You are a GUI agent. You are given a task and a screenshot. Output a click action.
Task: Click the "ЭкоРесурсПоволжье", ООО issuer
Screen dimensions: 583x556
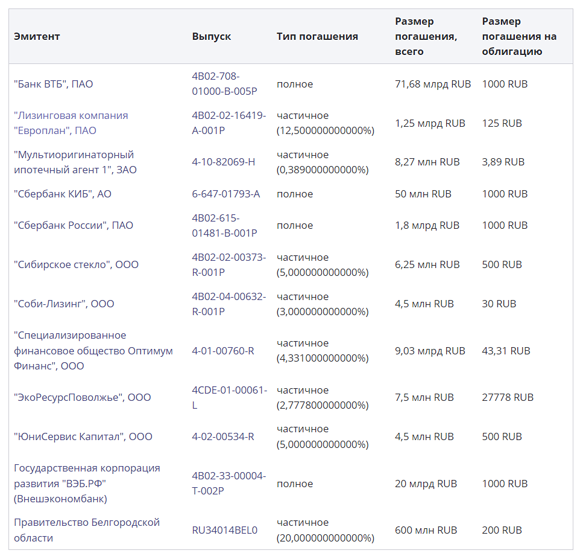coord(83,397)
